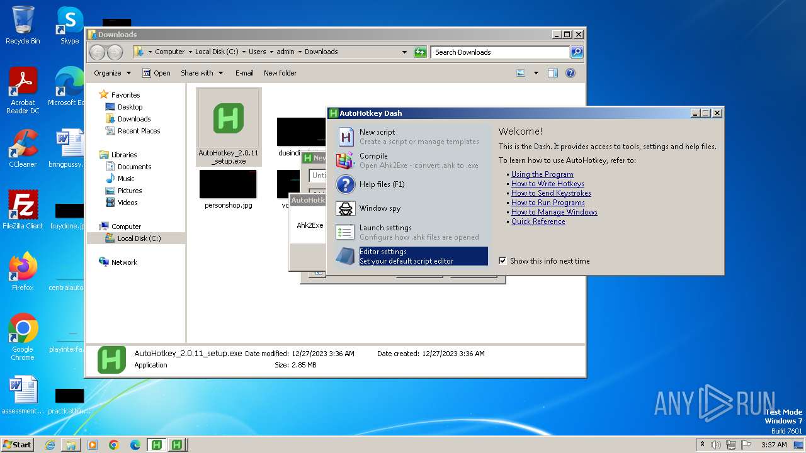
Task: Click clock showing 3:37 AM
Action: 774,445
